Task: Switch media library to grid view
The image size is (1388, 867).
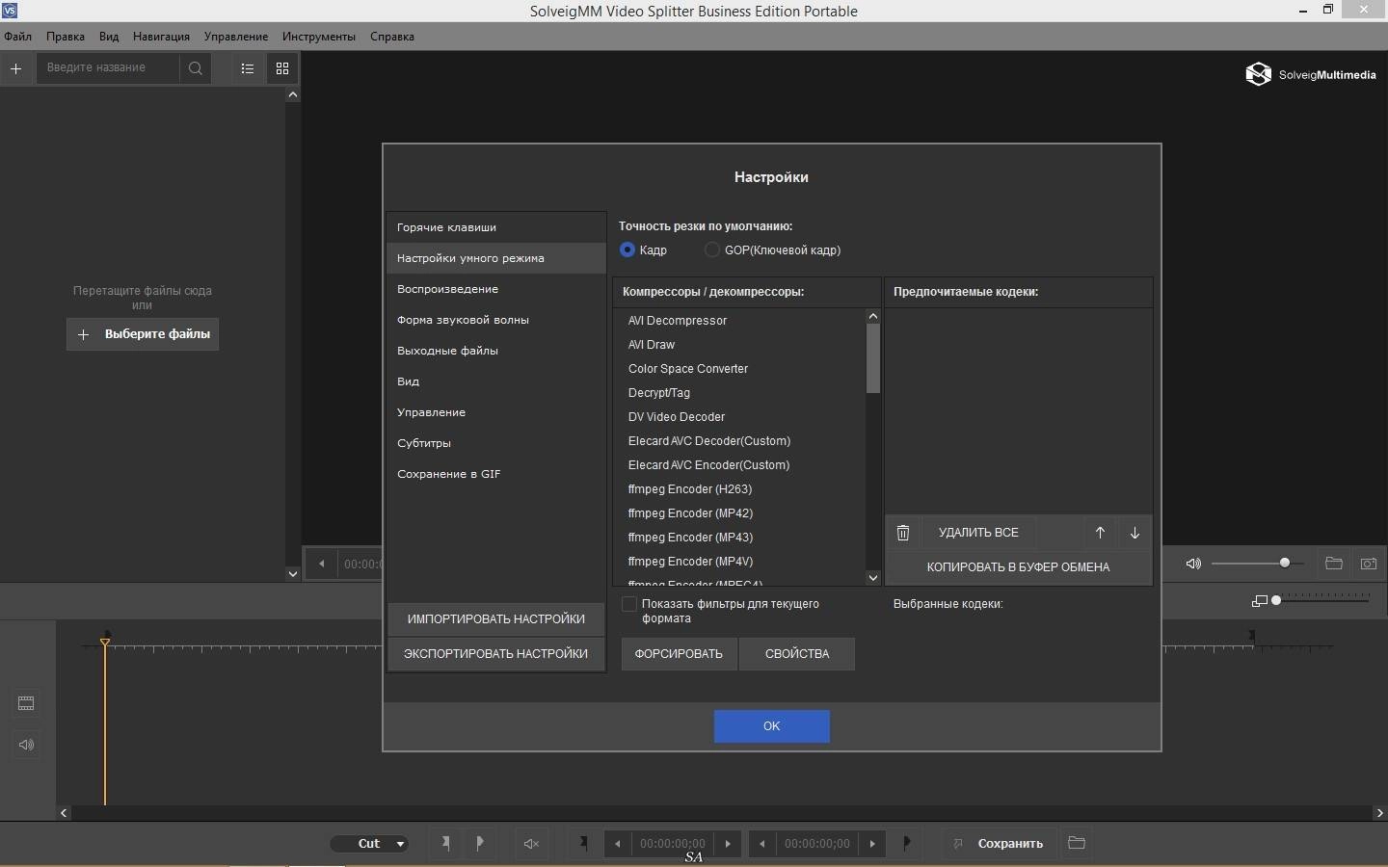Action: (x=282, y=68)
